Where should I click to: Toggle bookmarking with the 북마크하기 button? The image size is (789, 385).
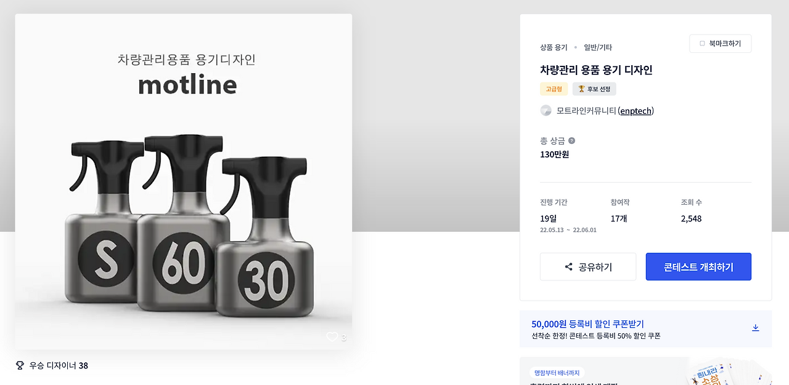click(x=720, y=43)
